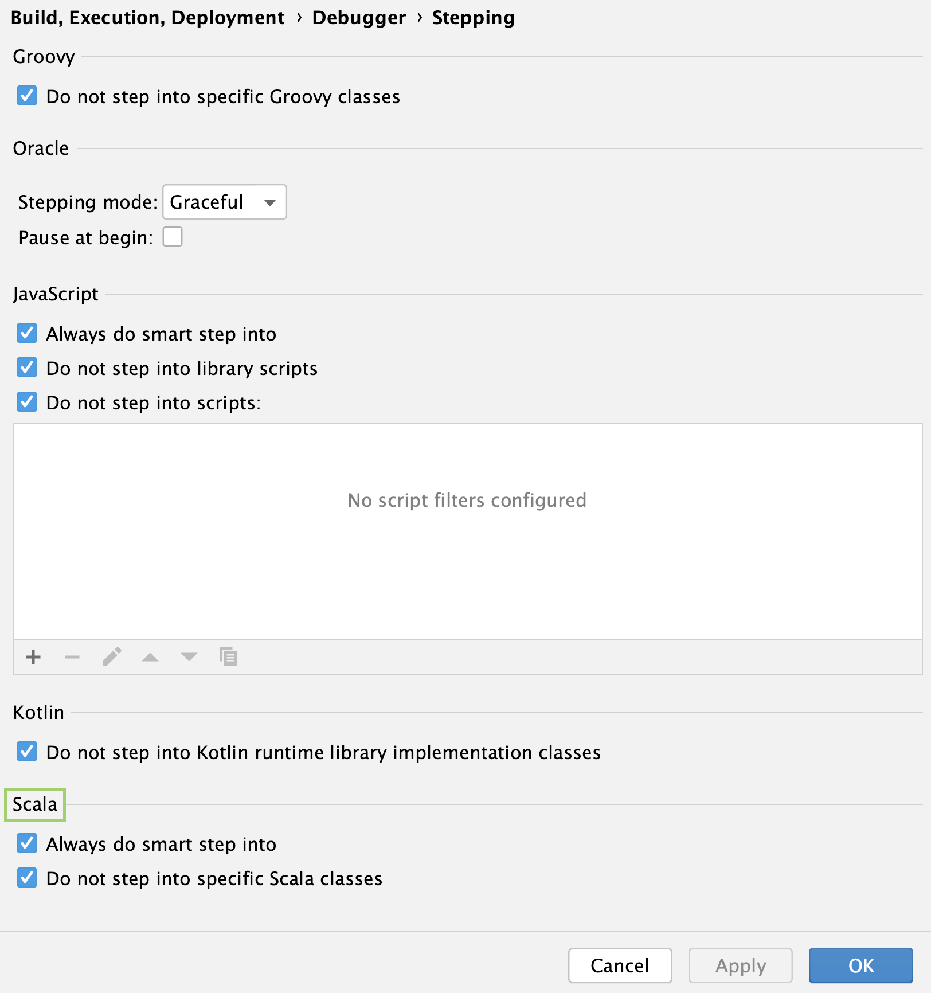The image size is (931, 993).
Task: Click the remove script filter minus icon
Action: click(x=72, y=657)
